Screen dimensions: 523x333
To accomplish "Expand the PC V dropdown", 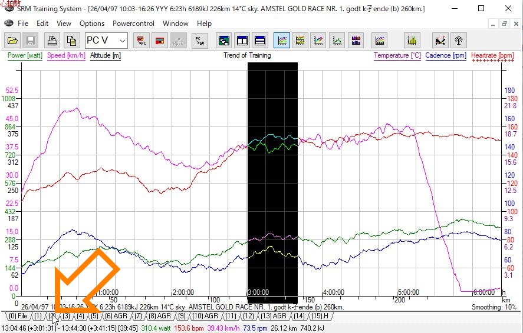I will [122, 41].
